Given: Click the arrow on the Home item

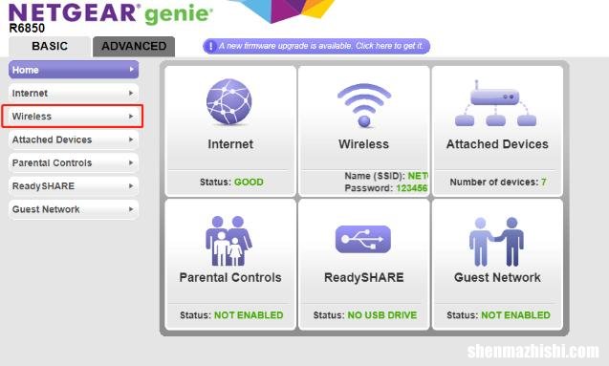Looking at the screenshot, I should pyautogui.click(x=131, y=70).
